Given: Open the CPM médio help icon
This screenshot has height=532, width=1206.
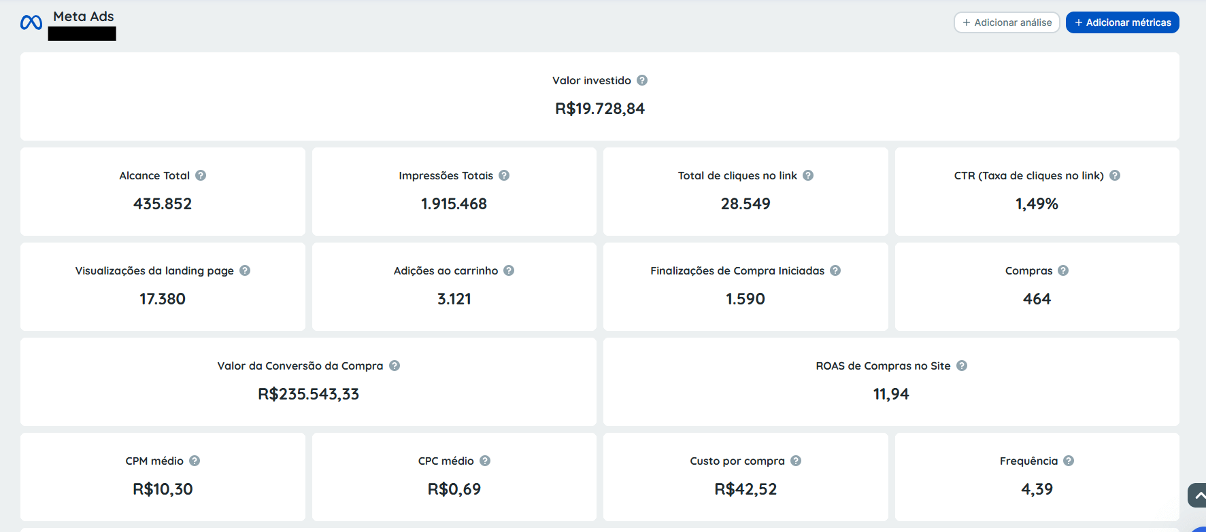Looking at the screenshot, I should click(x=195, y=461).
